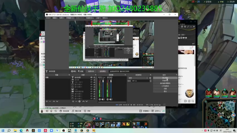This screenshot has height=133, width=237.
Task: Open the 文件(F) menu in OBS
Action: (x=48, y=18)
